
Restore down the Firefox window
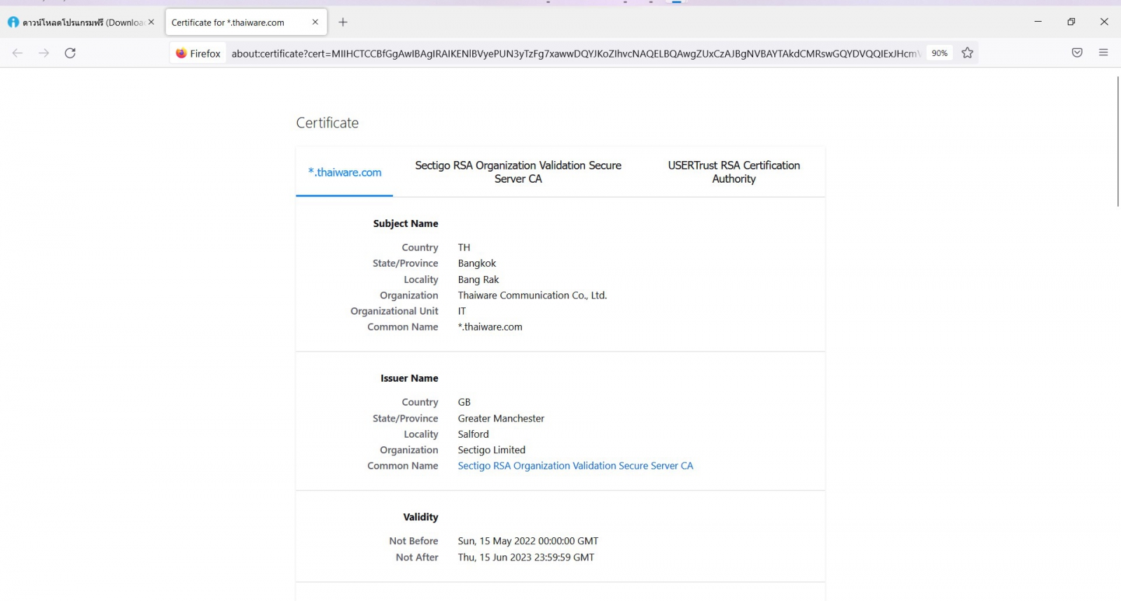[x=1071, y=22]
